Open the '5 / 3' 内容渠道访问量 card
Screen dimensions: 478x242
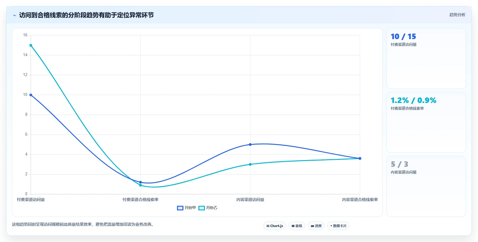(x=426, y=186)
